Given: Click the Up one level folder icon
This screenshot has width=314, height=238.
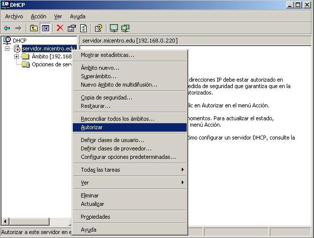Looking at the screenshot, I should coord(34,28).
